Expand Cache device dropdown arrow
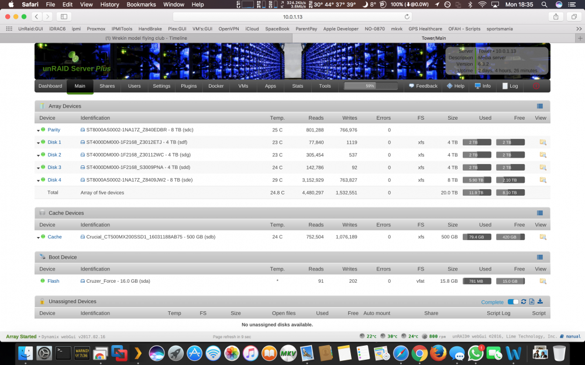 click(38, 238)
